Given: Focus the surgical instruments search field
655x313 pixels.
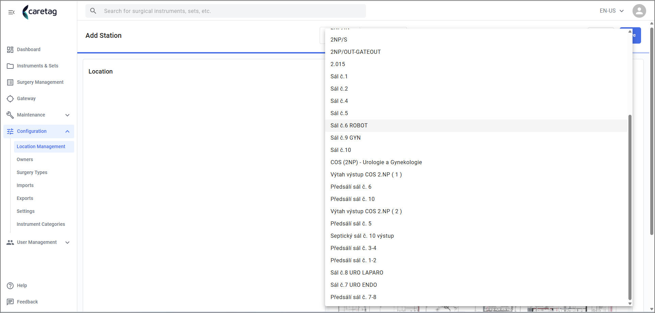Looking at the screenshot, I should click(x=225, y=11).
